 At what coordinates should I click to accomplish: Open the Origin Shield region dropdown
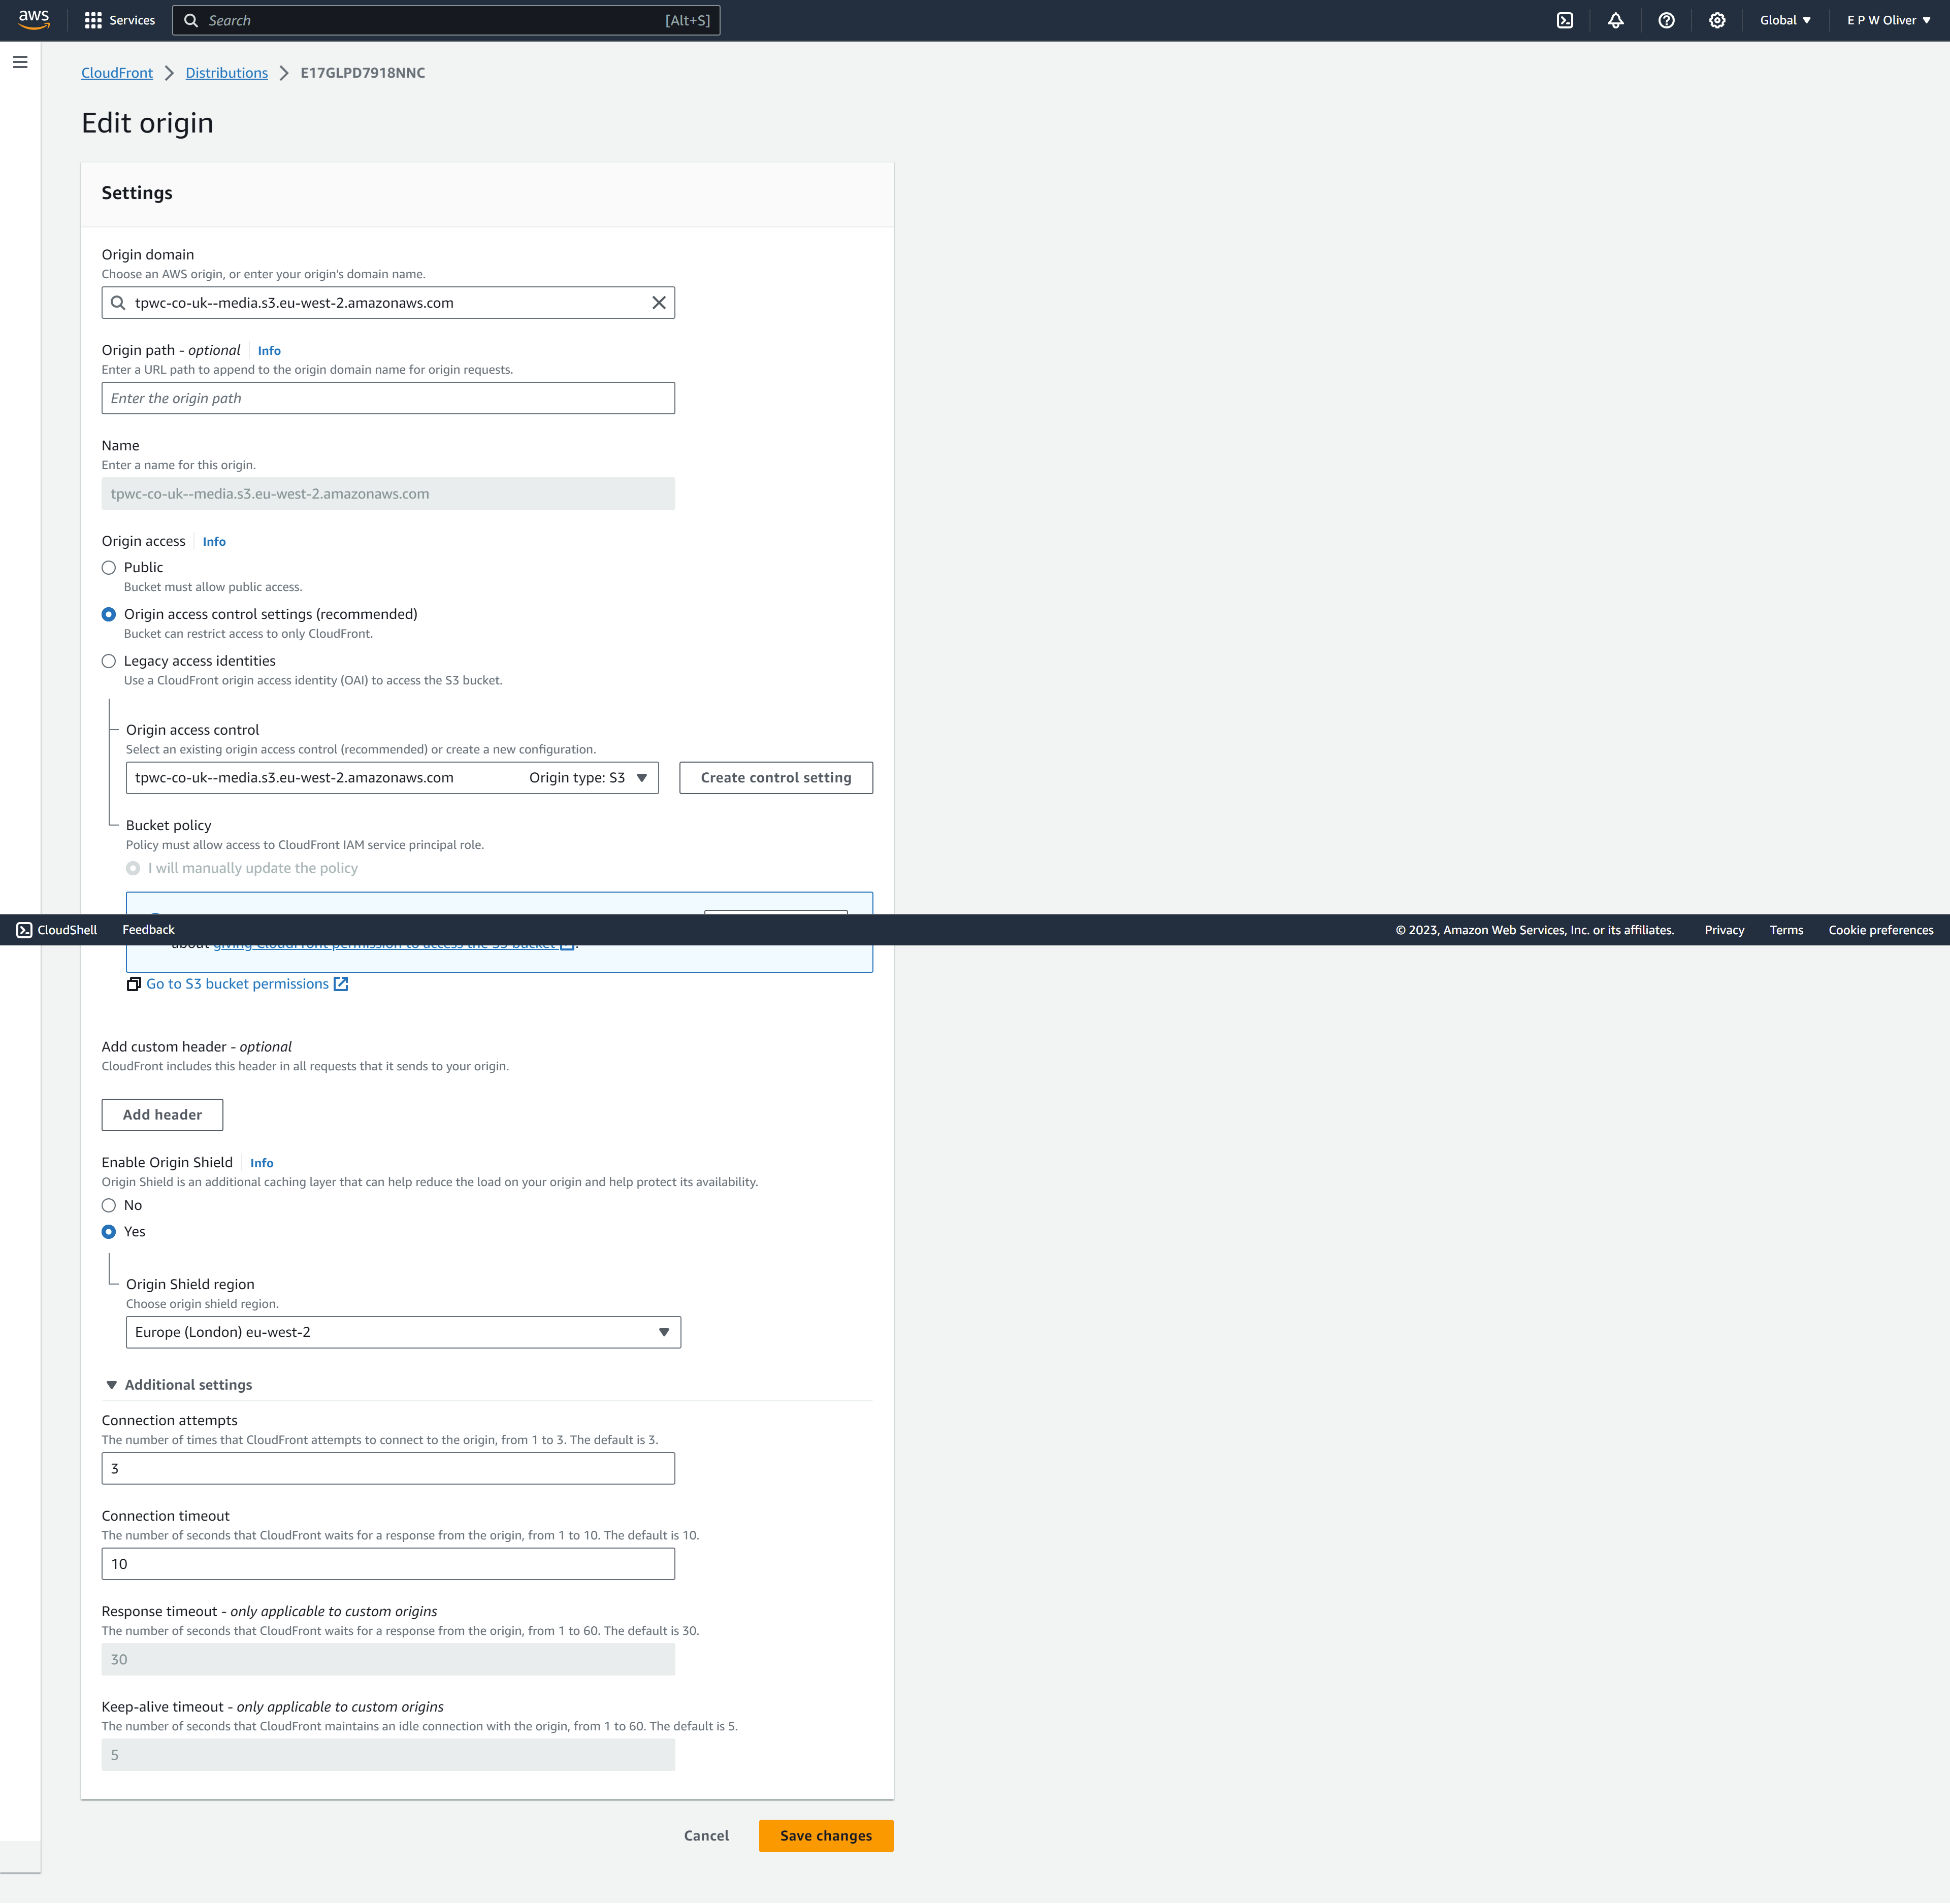pos(403,1332)
